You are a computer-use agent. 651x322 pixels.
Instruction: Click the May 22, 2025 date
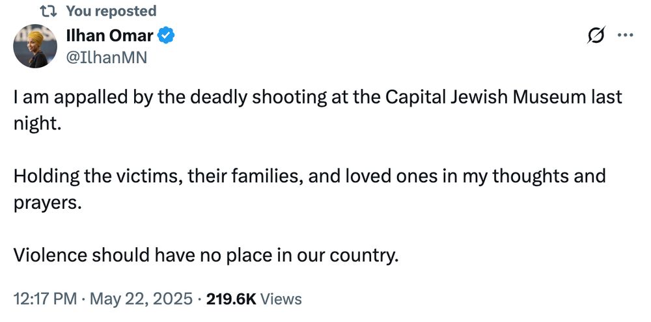point(141,299)
